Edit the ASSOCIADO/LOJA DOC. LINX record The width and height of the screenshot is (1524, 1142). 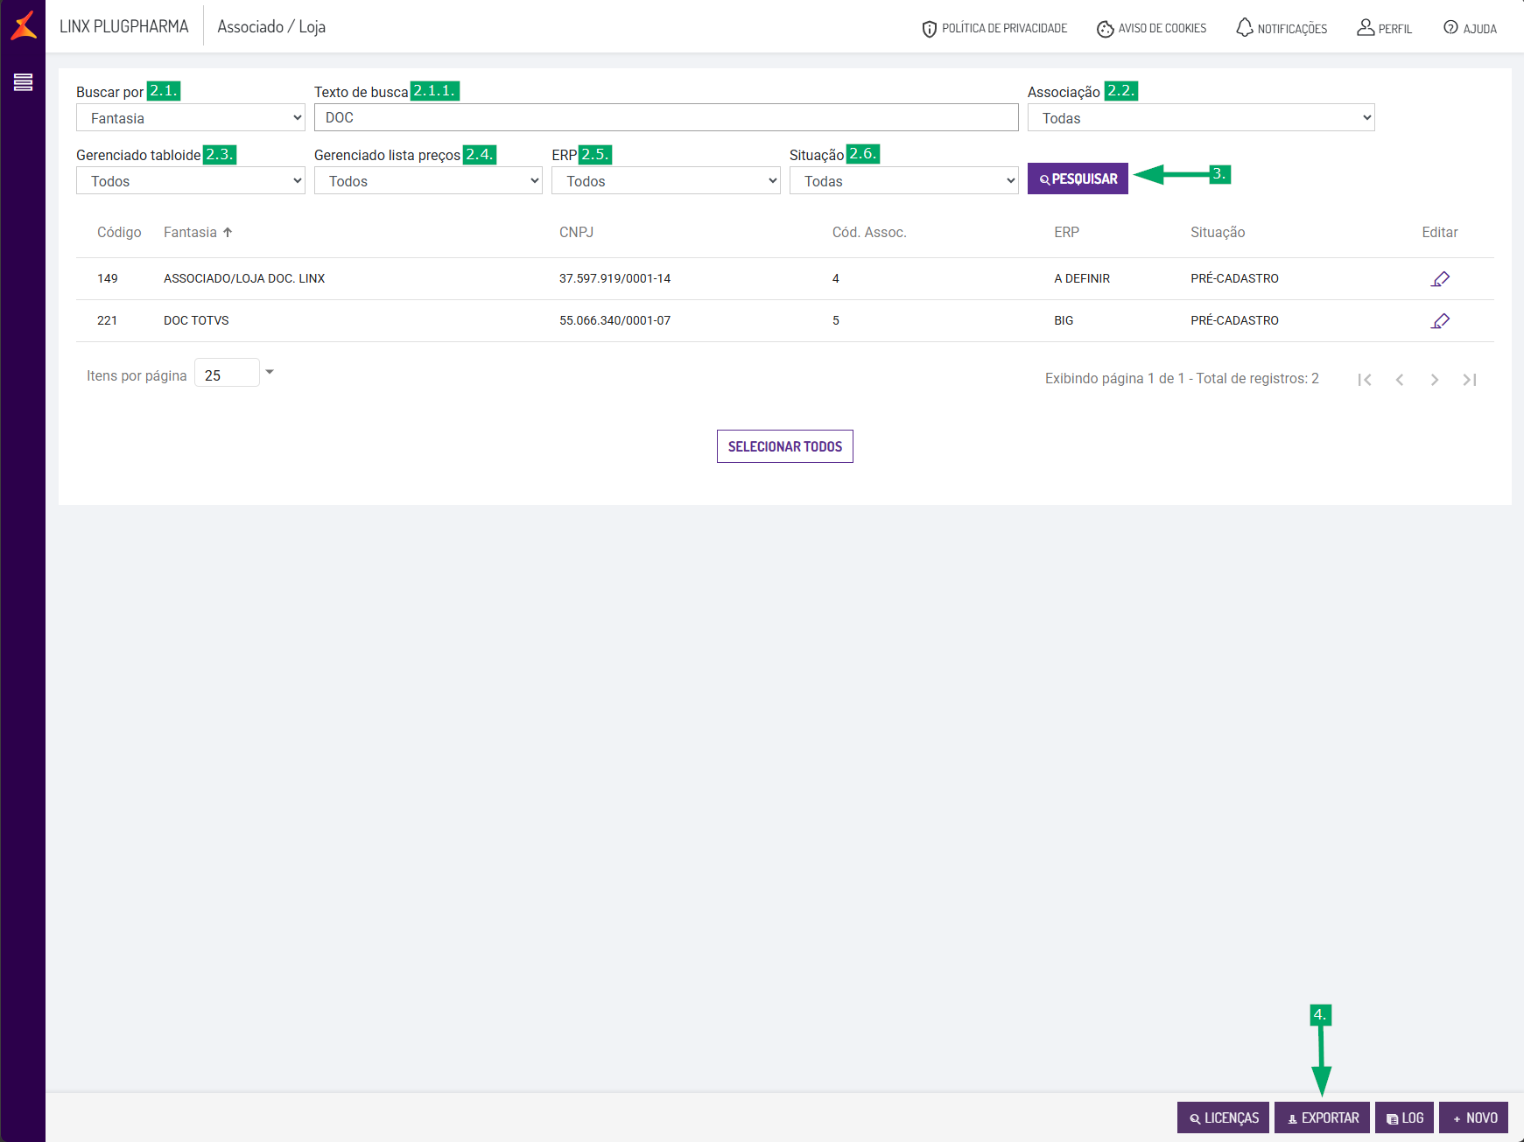click(x=1440, y=279)
